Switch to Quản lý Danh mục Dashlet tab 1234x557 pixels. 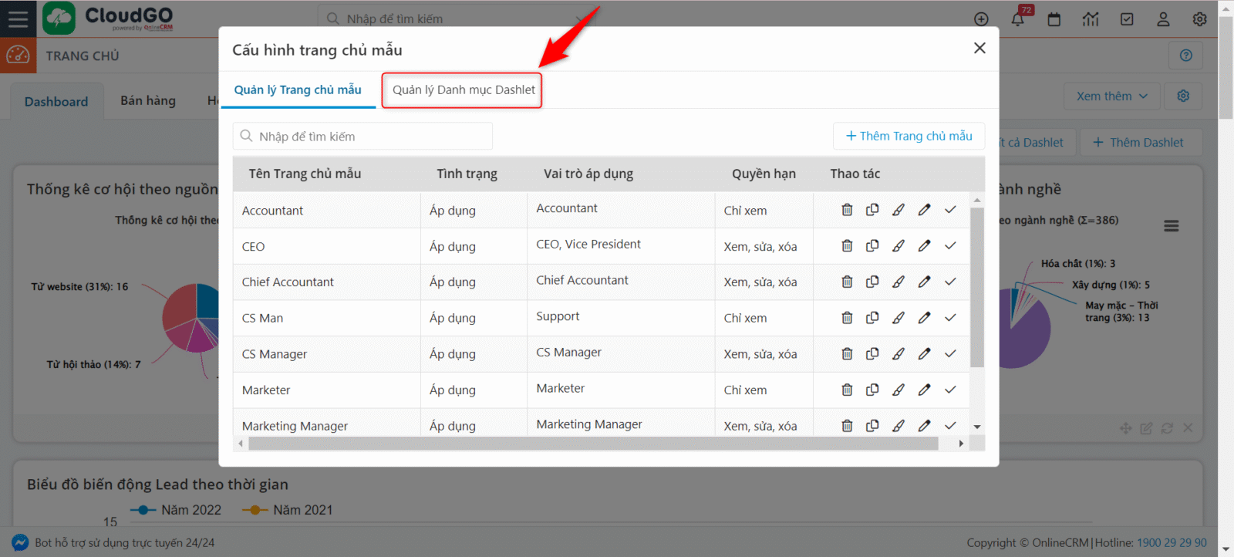463,90
